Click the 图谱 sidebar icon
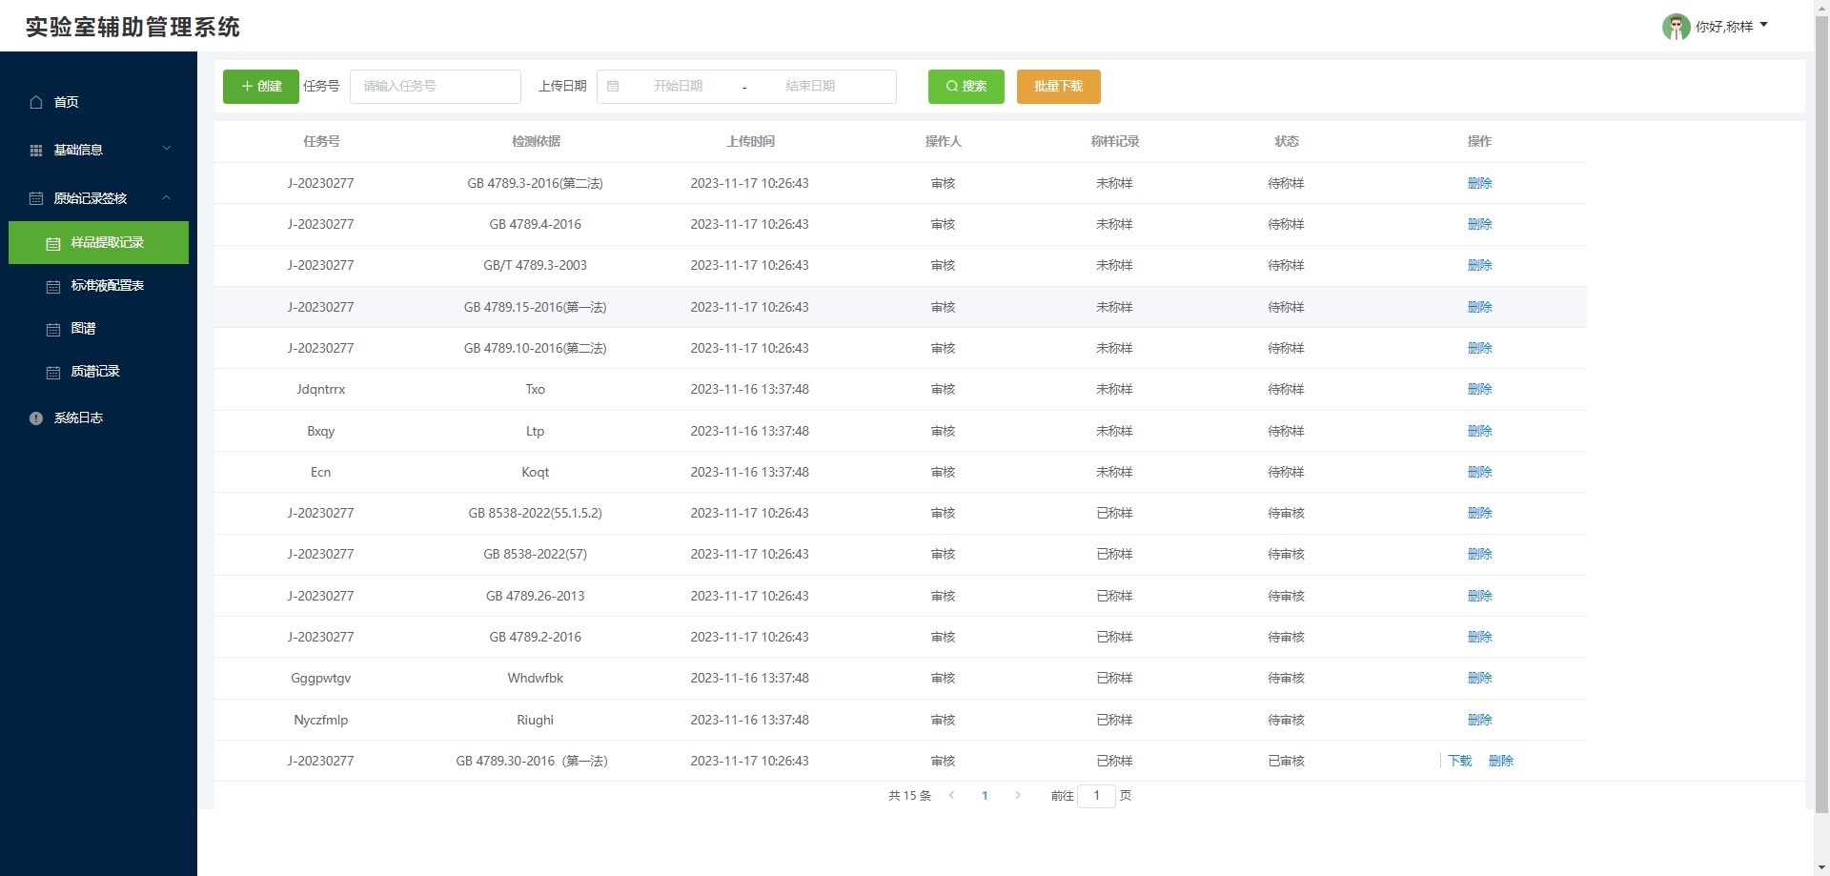This screenshot has height=876, width=1830. (53, 329)
